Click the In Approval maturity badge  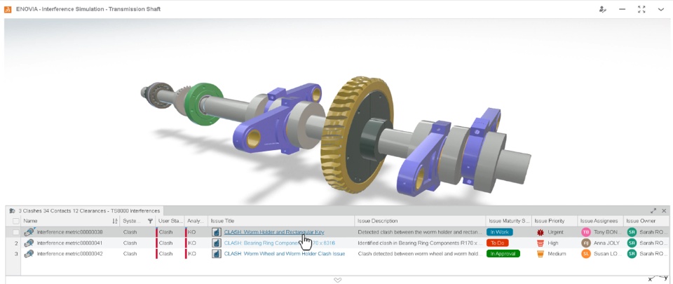pyautogui.click(x=503, y=254)
